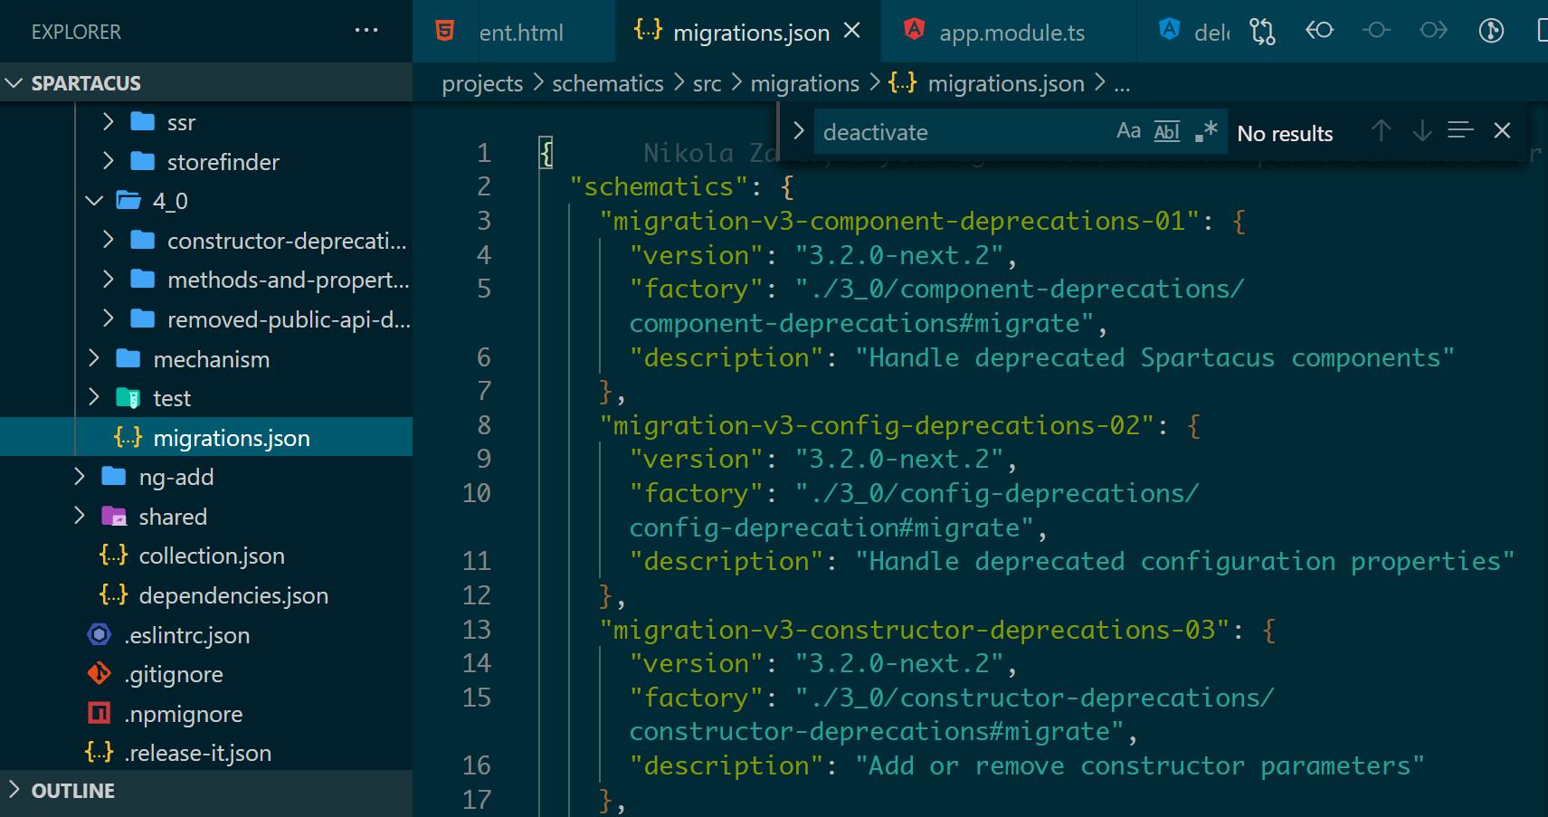
Task: Click the Compare Changes toolbar icon
Action: click(1262, 32)
